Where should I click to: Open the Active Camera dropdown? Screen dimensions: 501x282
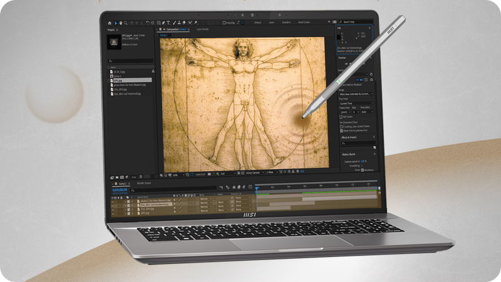pos(255,173)
